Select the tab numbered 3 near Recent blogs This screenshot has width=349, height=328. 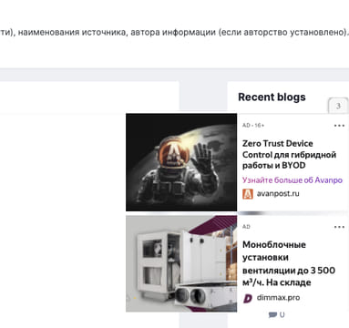(338, 106)
